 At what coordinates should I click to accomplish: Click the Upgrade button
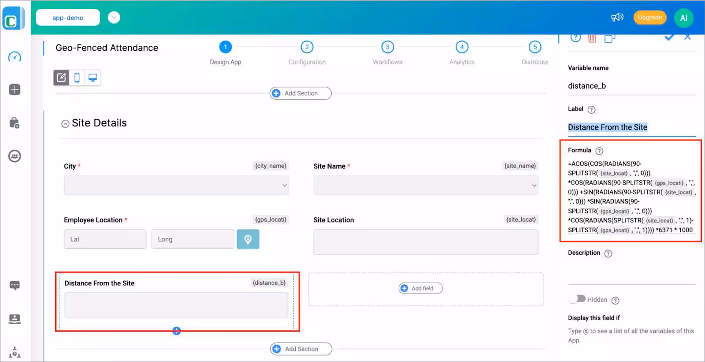650,18
